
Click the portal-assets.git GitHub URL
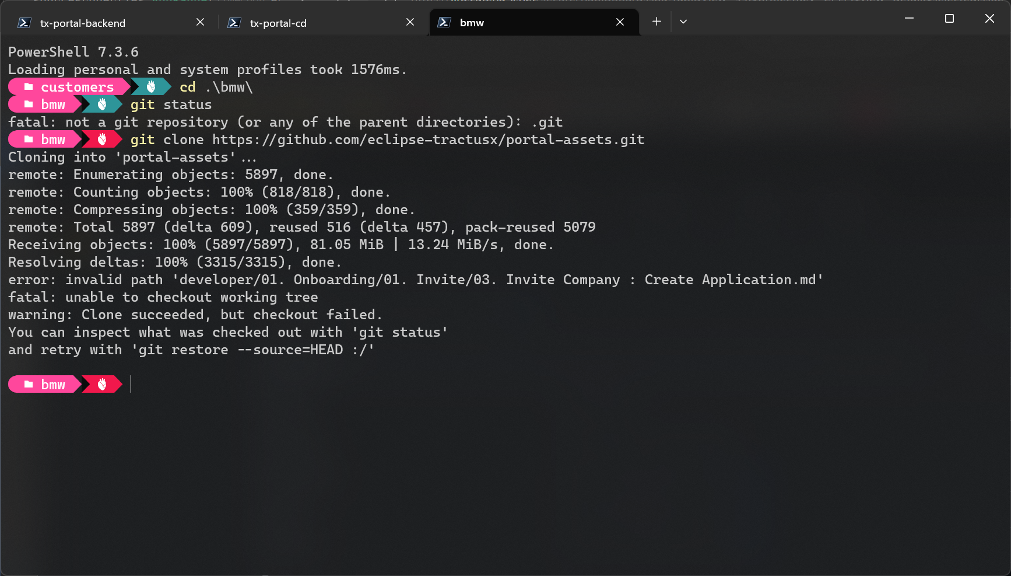(x=430, y=139)
